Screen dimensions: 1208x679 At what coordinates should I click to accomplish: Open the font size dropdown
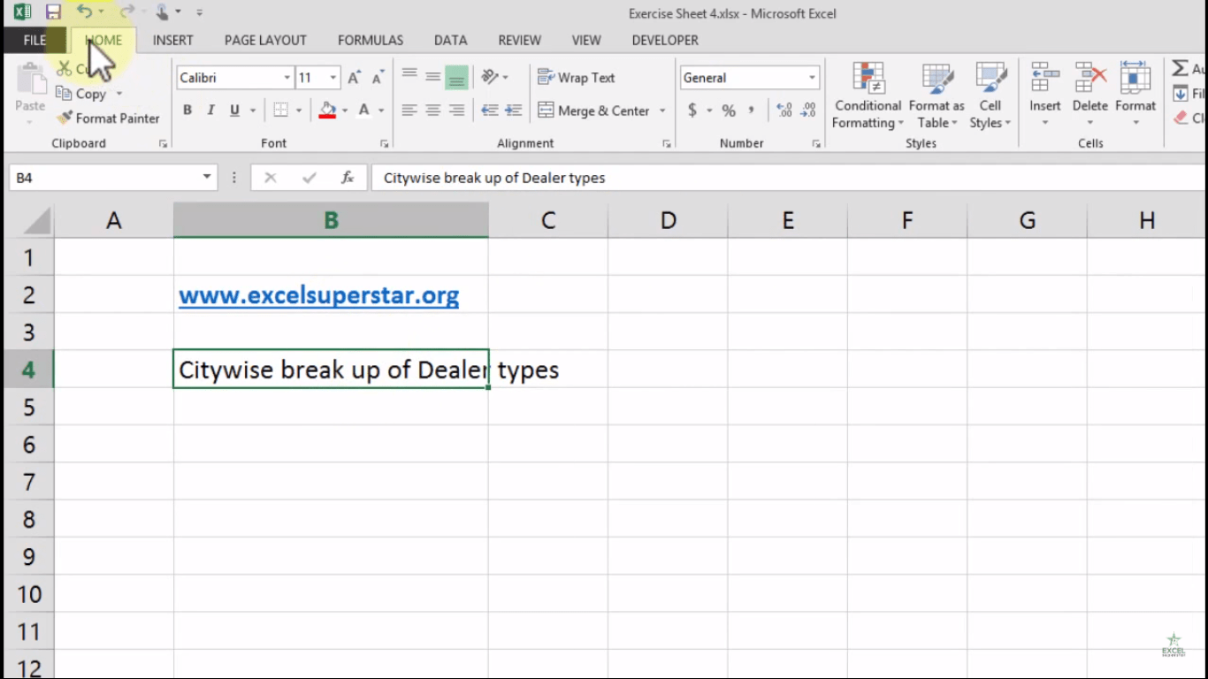pos(333,78)
